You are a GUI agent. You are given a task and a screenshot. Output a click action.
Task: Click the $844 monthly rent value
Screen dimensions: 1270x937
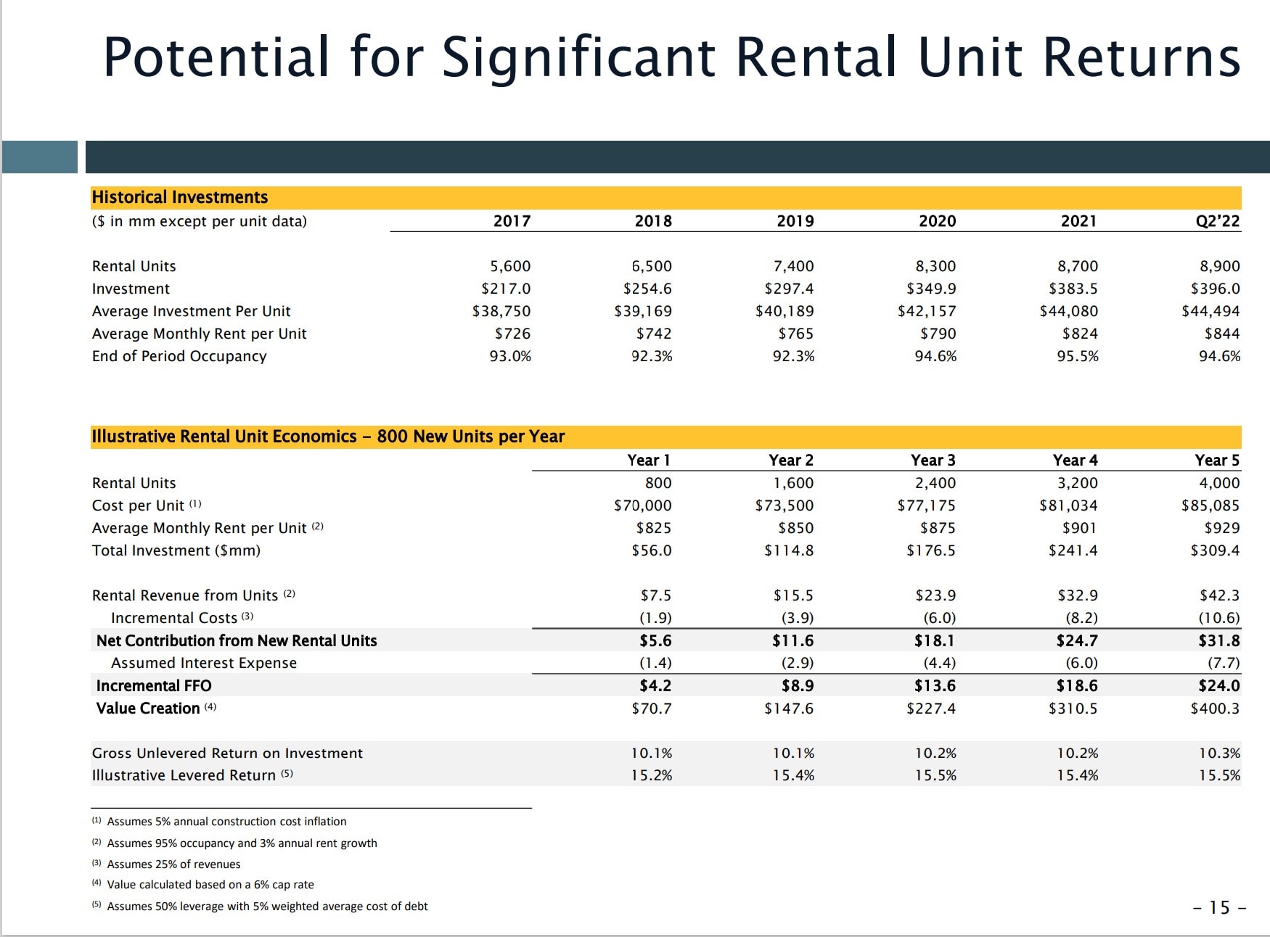pos(1222,334)
